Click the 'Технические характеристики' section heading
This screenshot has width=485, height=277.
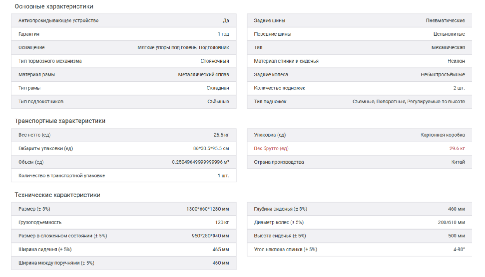point(57,195)
